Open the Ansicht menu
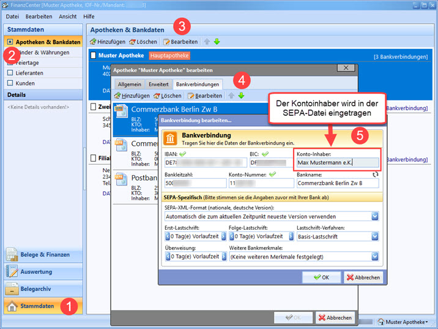The height and width of the screenshot is (329, 438). (x=67, y=16)
